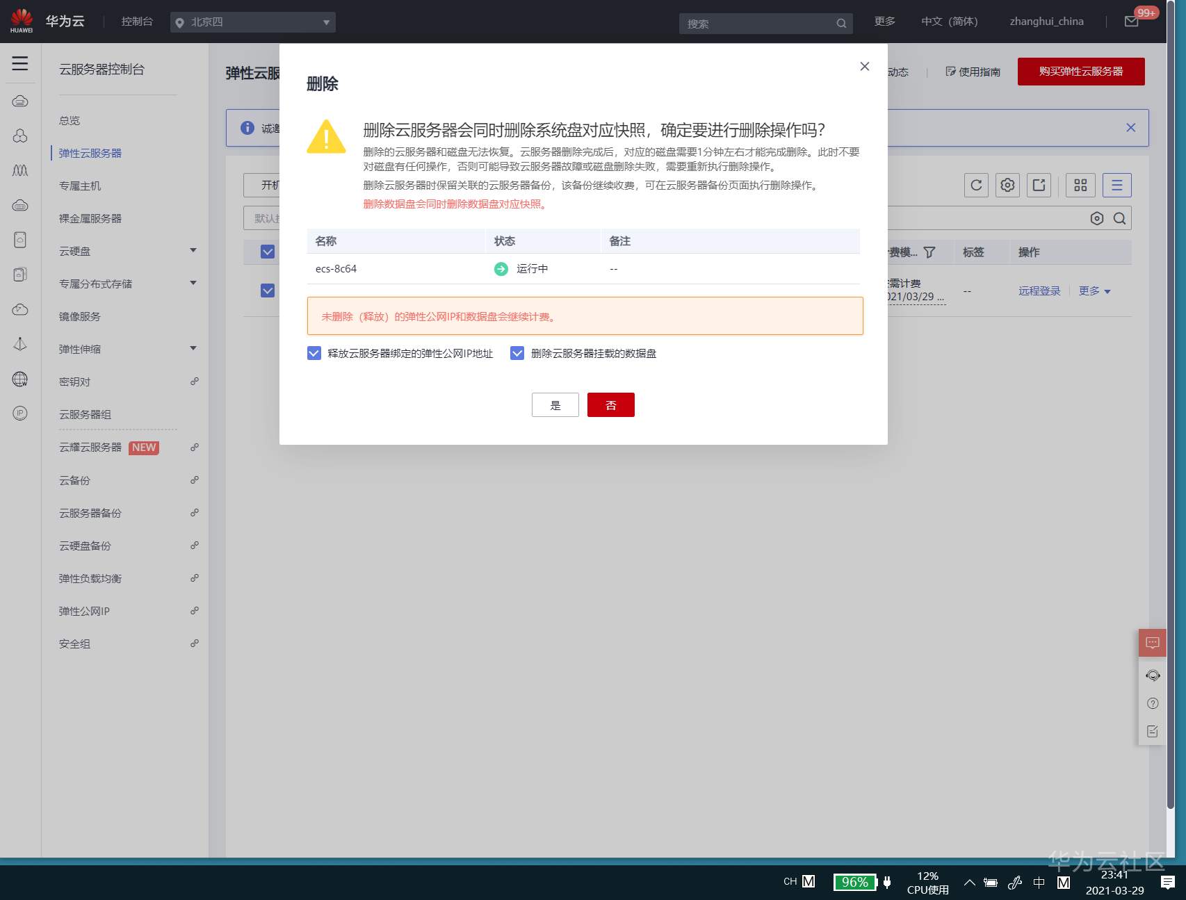Click the IP icon in left rail
This screenshot has width=1186, height=900.
tap(20, 414)
